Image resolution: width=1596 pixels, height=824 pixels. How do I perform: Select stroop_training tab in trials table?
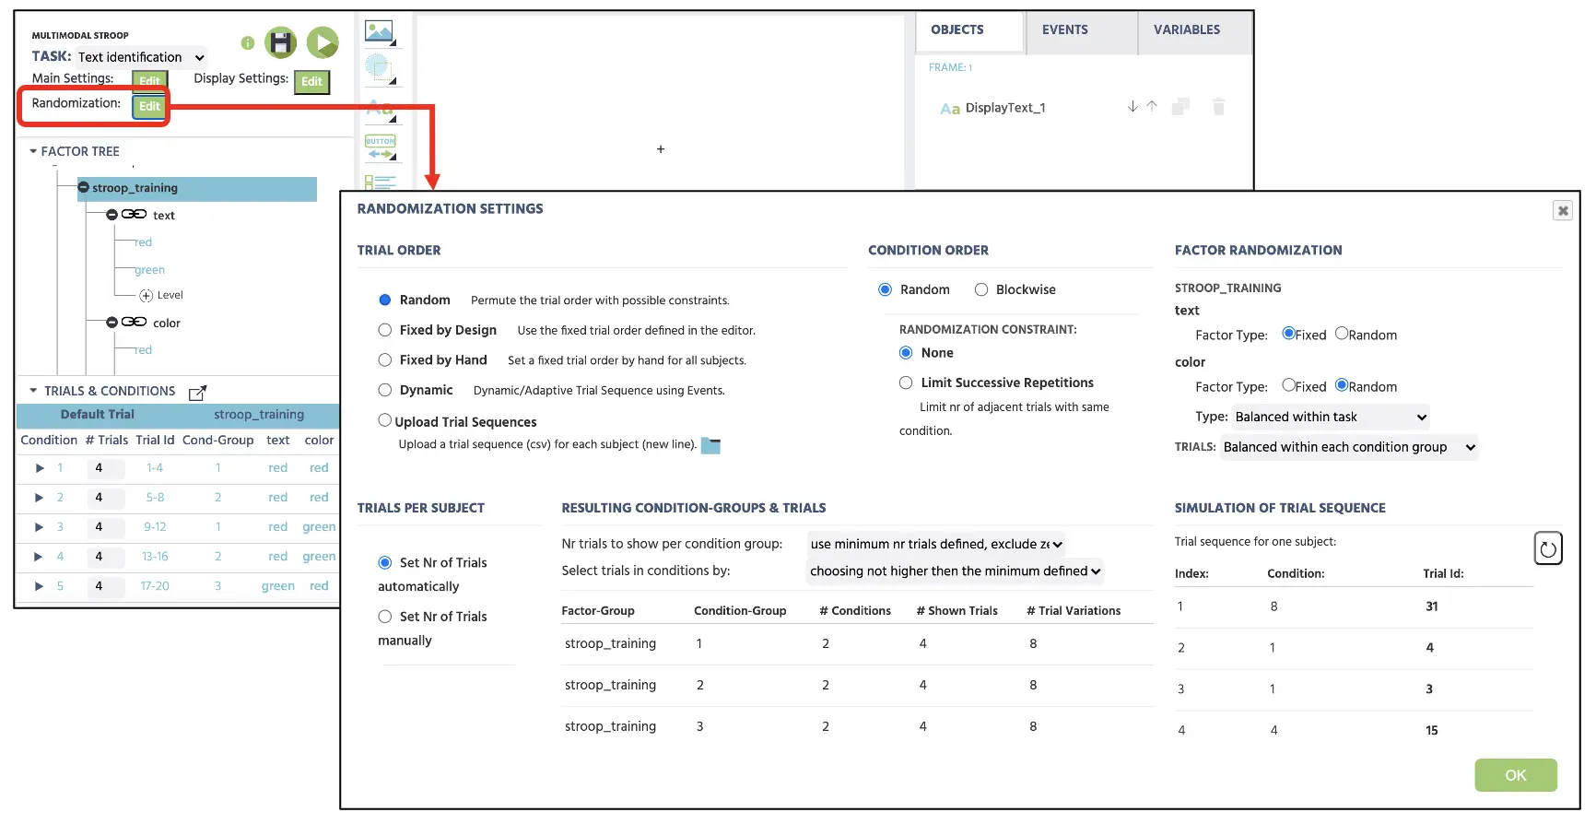[x=259, y=415]
